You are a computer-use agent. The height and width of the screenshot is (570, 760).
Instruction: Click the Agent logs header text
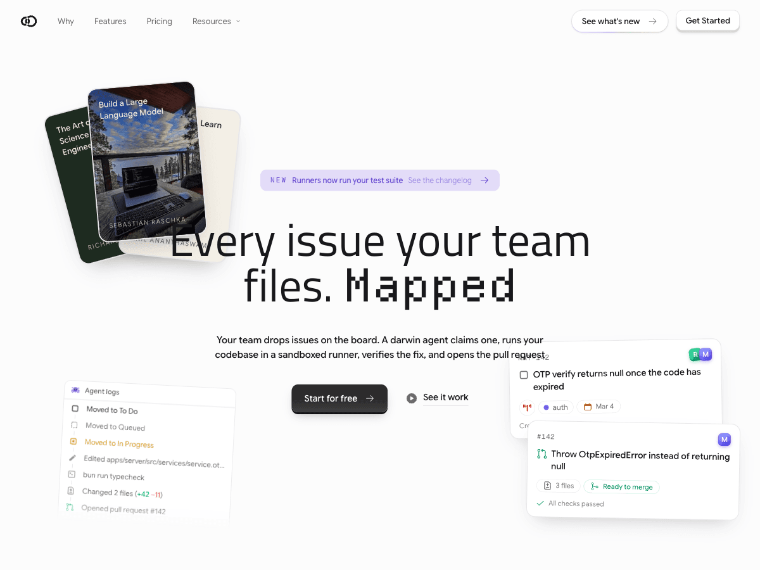click(102, 391)
